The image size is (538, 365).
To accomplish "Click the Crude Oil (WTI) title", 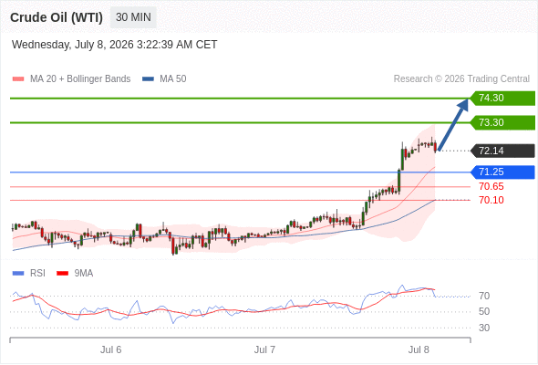I will tap(57, 17).
